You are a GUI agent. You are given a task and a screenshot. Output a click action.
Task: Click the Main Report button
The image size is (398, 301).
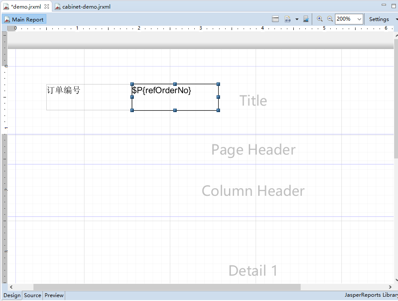click(24, 19)
